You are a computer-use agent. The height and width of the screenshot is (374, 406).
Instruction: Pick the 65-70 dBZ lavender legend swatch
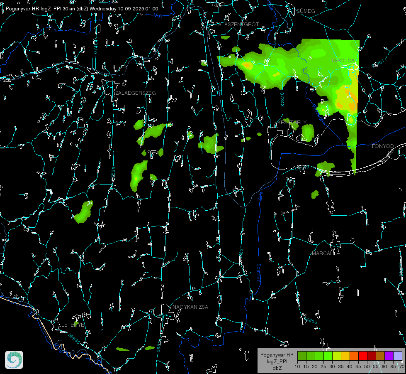pyautogui.click(x=398, y=356)
